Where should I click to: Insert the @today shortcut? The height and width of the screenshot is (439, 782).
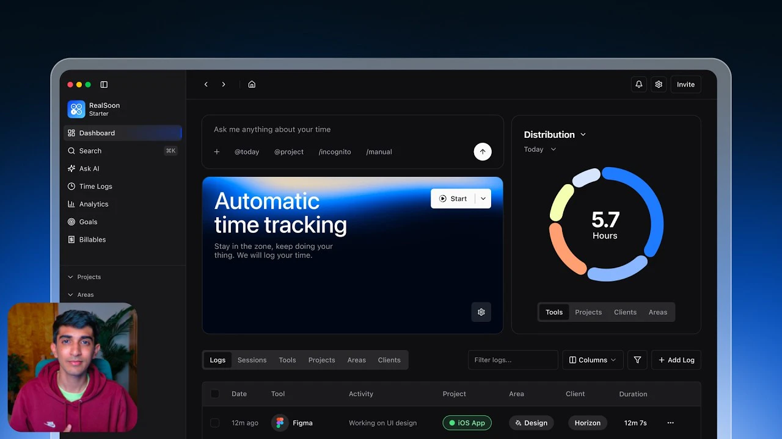pos(247,152)
